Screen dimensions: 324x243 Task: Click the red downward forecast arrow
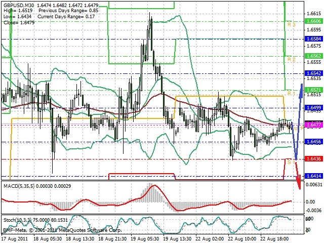[298, 176]
